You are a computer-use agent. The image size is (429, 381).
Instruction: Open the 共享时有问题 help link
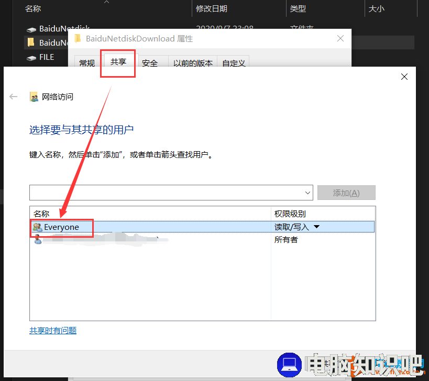coord(53,330)
